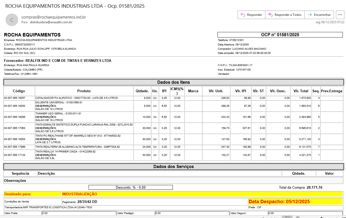Click recipient distribuidora@anazatti.com.br
This screenshot has height=218, width=346.
(x=51, y=22)
